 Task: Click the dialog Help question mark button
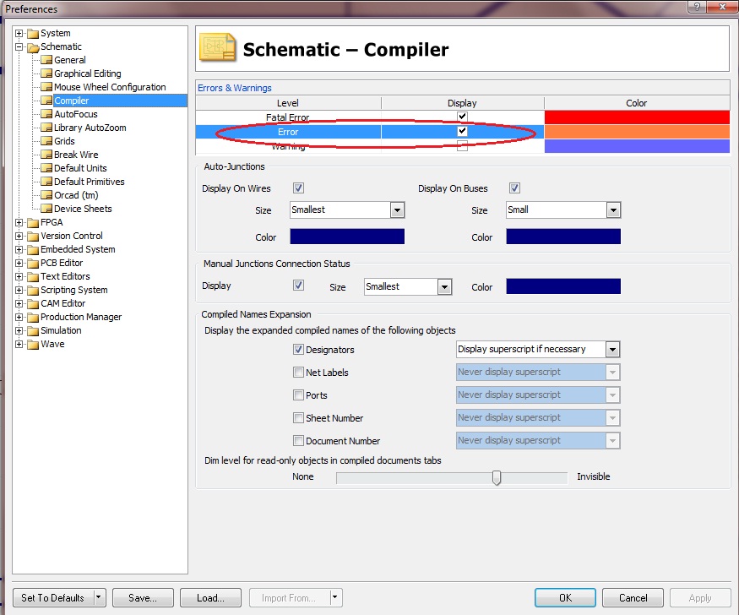click(x=697, y=7)
